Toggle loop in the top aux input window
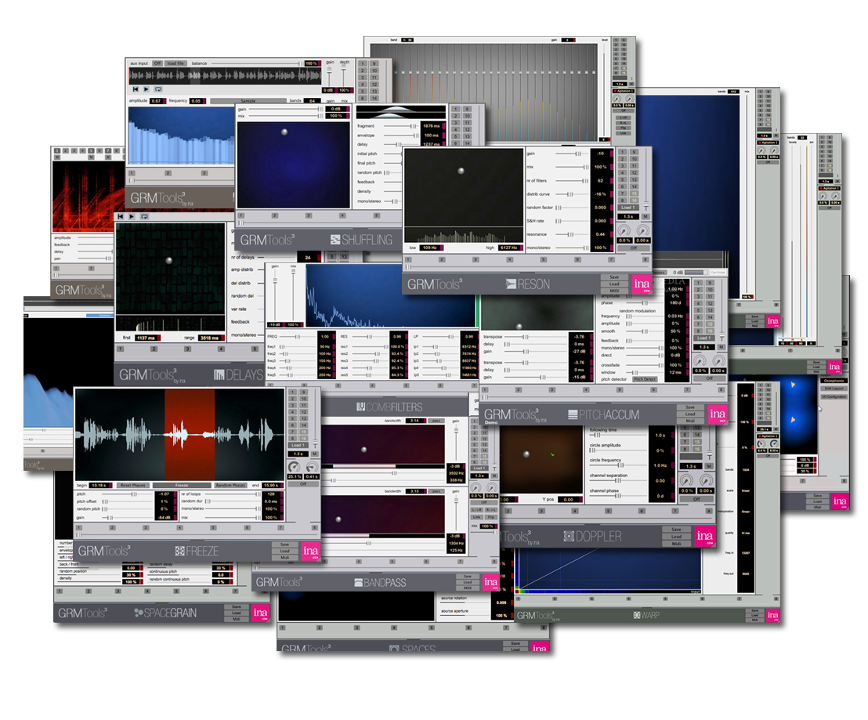Screen dimensions: 868x720 point(157,89)
